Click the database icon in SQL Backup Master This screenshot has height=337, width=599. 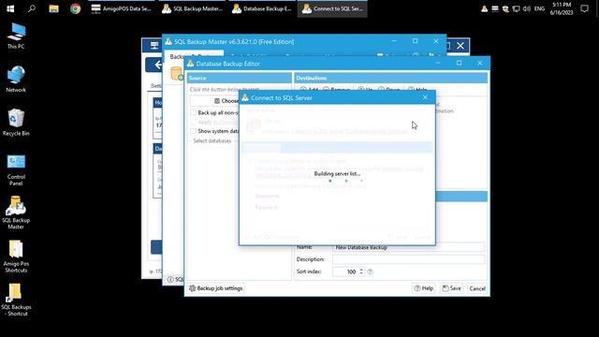(177, 73)
